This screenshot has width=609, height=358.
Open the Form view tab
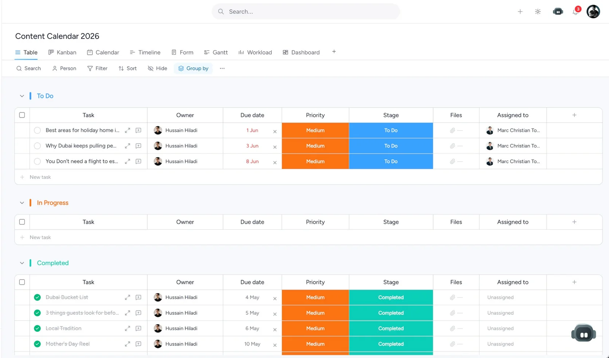pos(182,53)
